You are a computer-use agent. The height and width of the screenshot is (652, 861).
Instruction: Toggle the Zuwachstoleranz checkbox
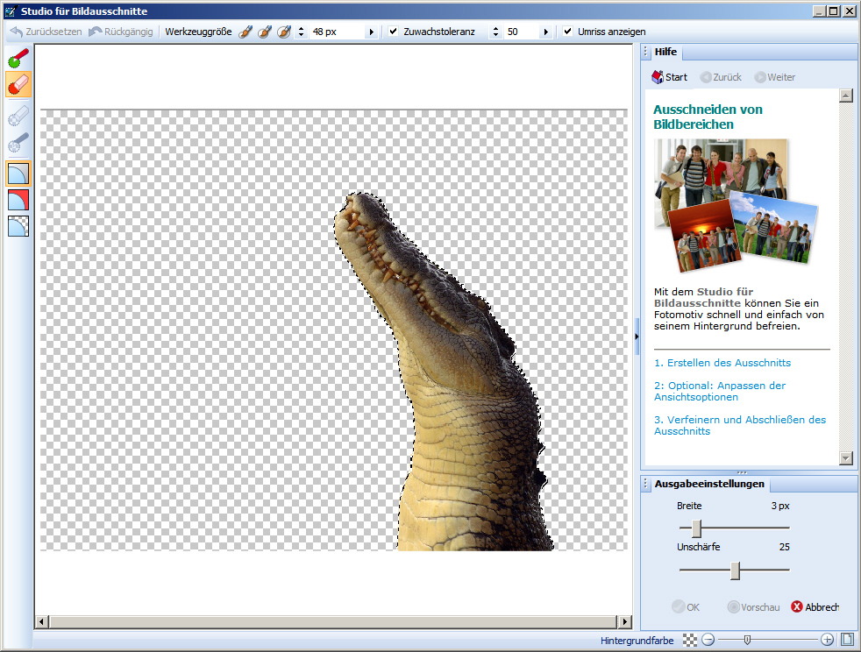[x=393, y=32]
